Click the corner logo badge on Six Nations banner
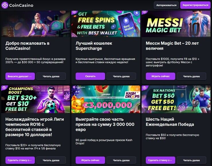 click(x=144, y=88)
